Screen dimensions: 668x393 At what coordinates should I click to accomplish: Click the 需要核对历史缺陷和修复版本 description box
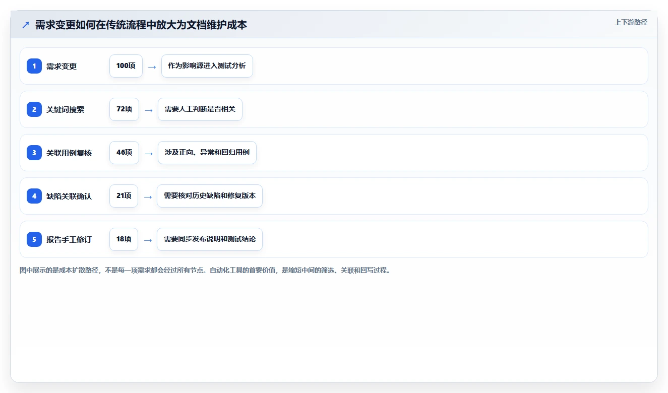210,196
